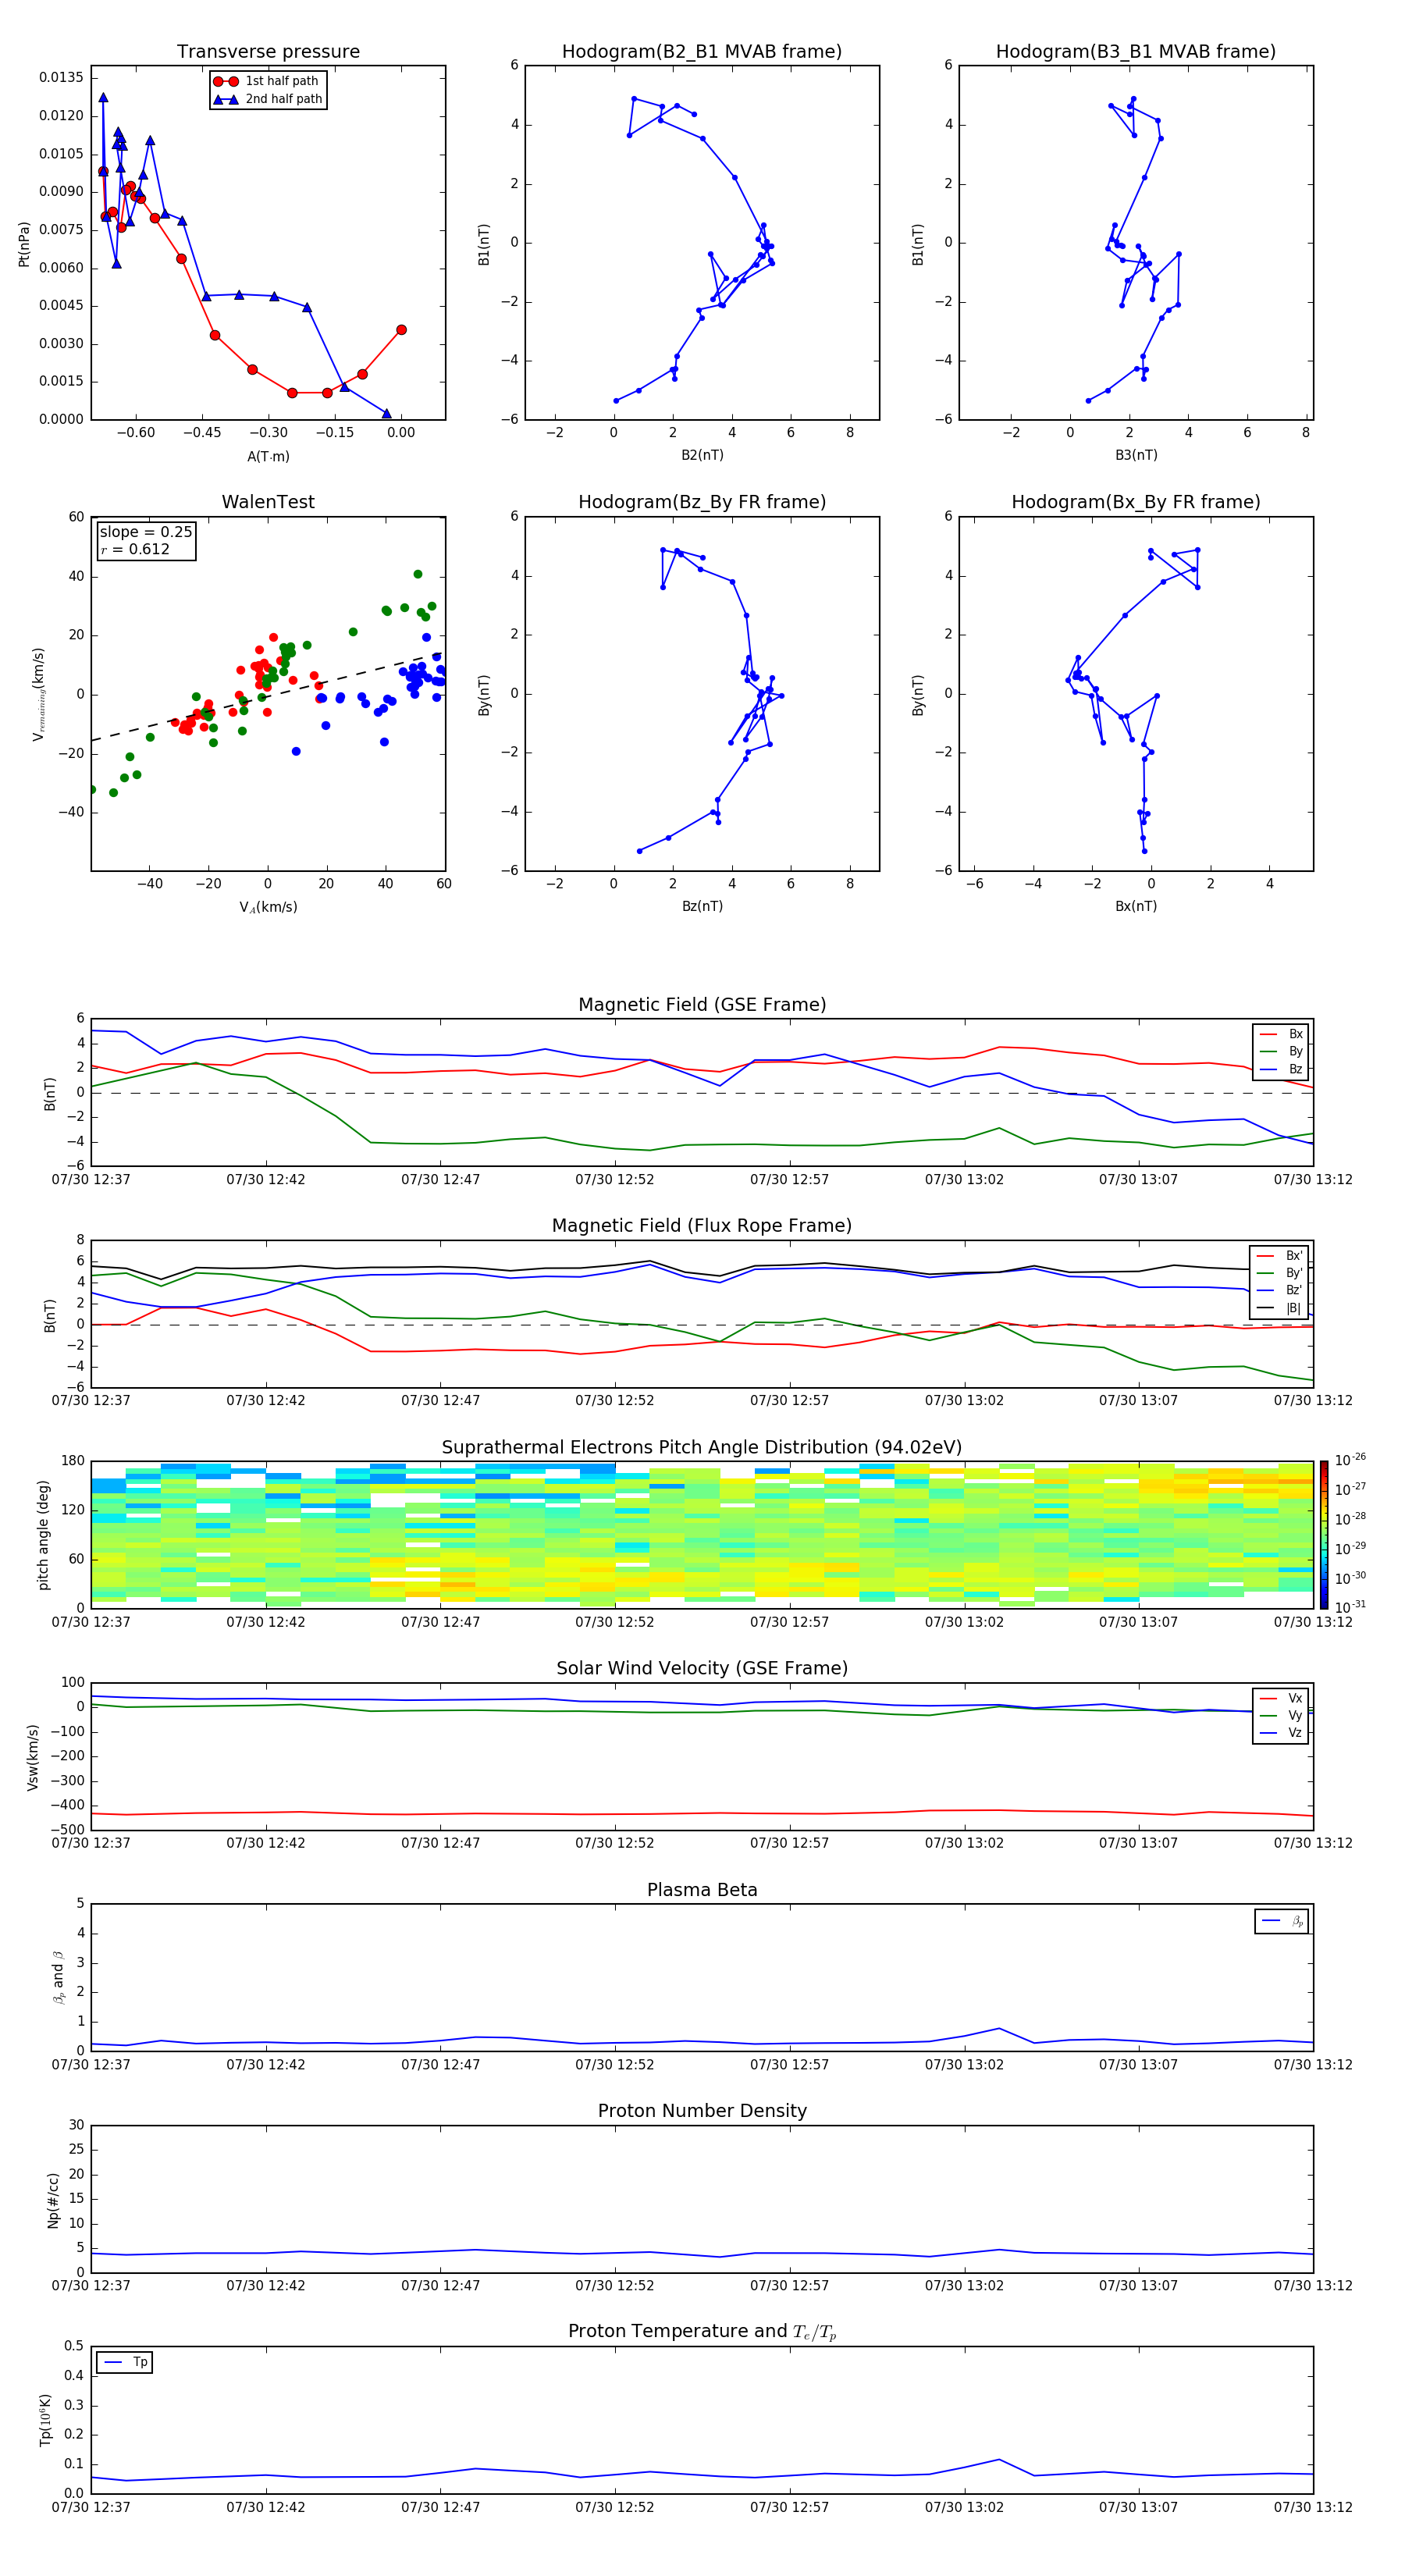Select the 'Bx' legend entry in GSE field plot
Viewport: 1405px width, 2576px height.
point(1281,1034)
